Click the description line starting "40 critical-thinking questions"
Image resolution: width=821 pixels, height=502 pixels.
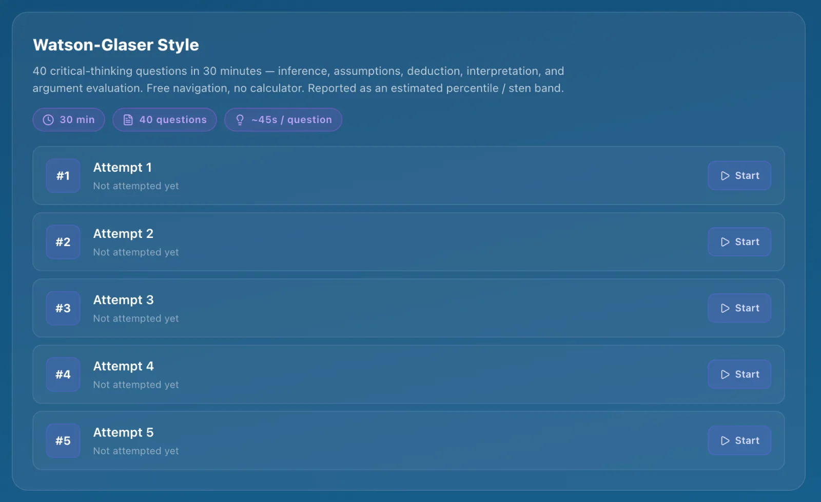click(298, 71)
